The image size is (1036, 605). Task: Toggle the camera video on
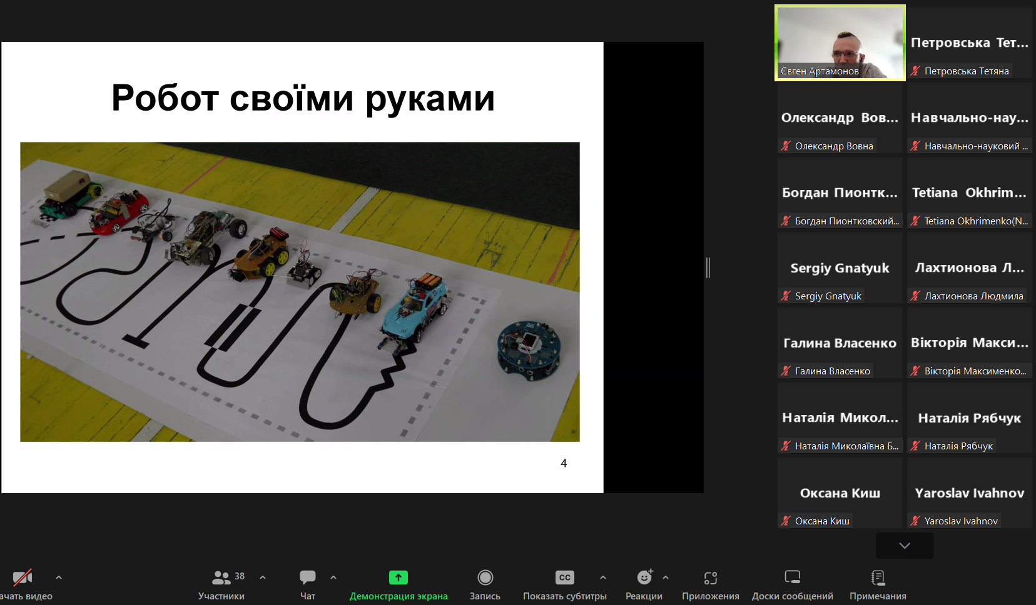click(23, 577)
